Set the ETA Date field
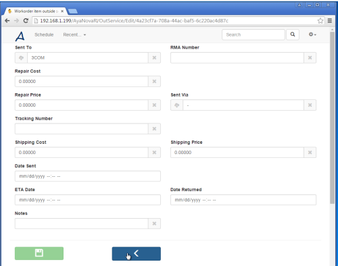338x266 pixels. point(88,200)
